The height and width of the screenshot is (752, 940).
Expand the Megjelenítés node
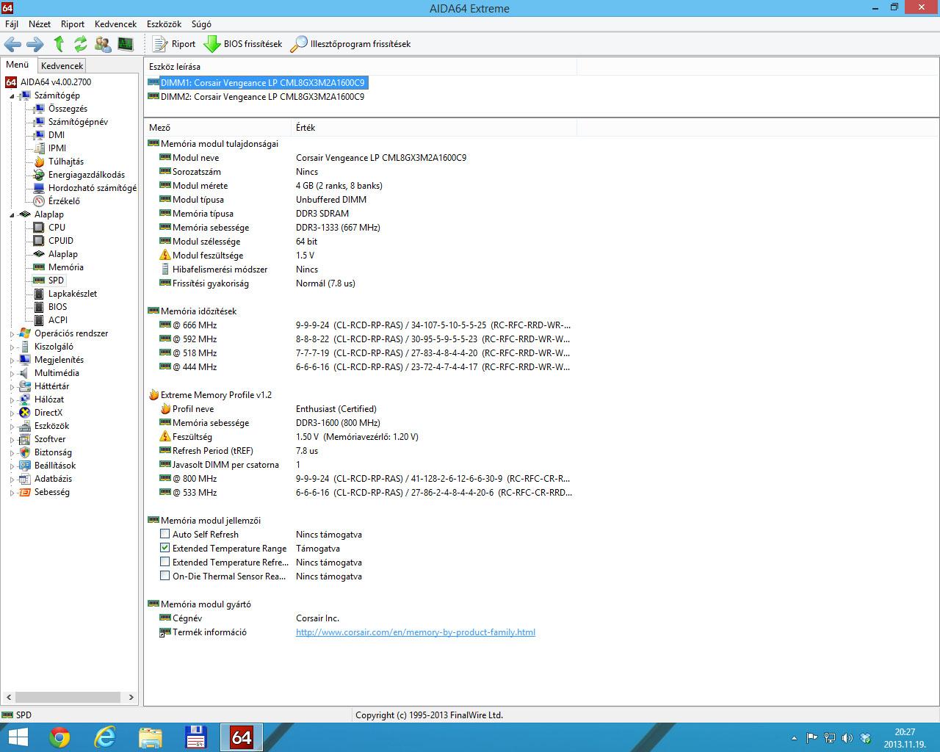[x=12, y=360]
